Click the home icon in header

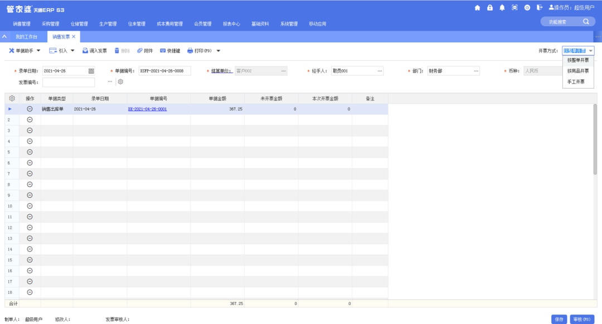coord(477,8)
